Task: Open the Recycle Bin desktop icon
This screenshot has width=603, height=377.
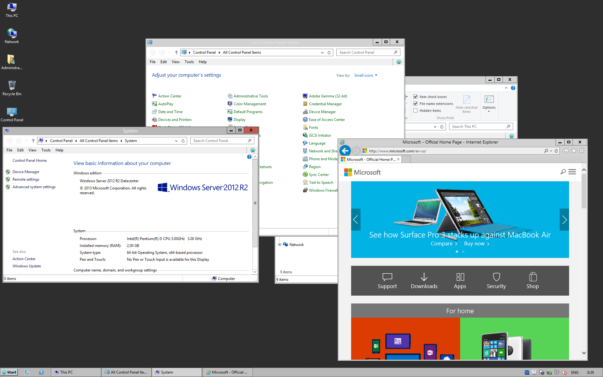Action: (12, 88)
